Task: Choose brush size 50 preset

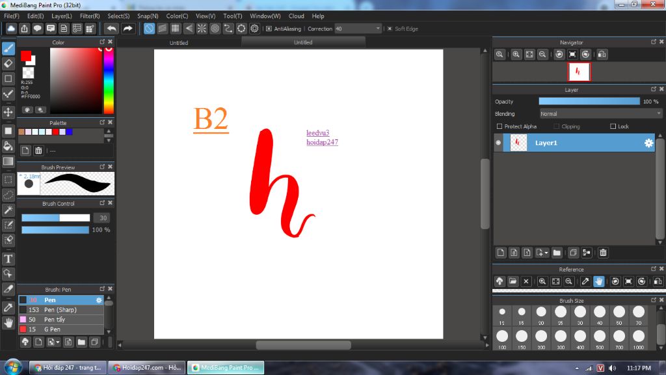Action: (x=619, y=314)
